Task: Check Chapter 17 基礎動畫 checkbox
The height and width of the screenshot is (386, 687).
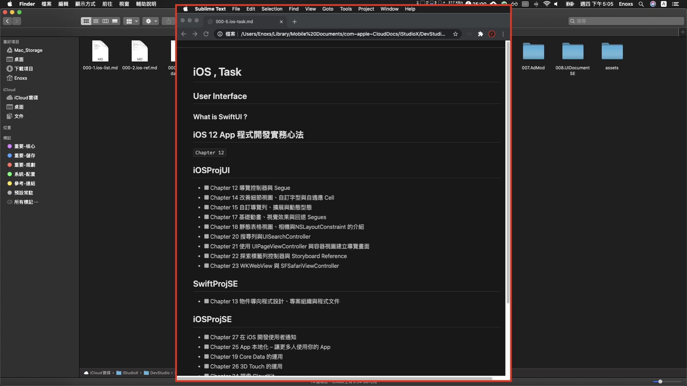Action: click(x=206, y=217)
